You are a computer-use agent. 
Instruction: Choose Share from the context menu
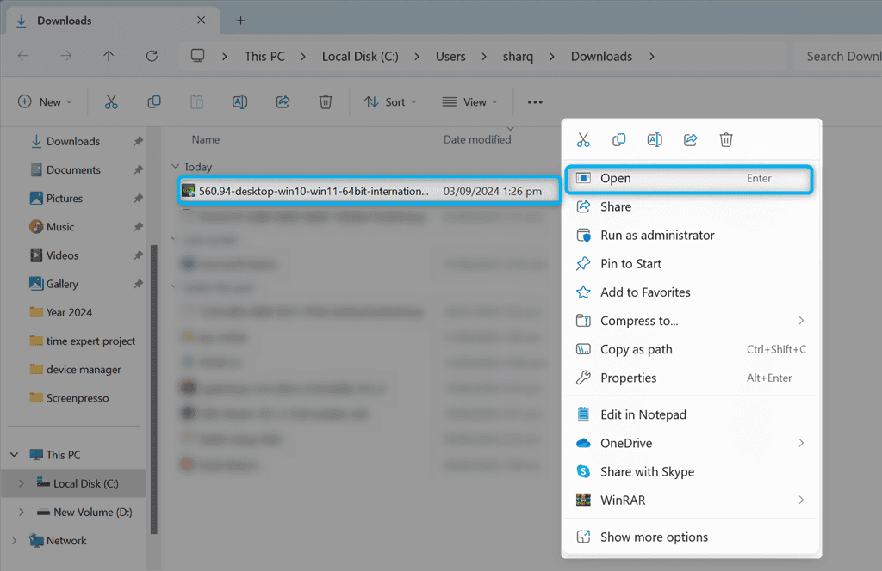click(x=689, y=206)
